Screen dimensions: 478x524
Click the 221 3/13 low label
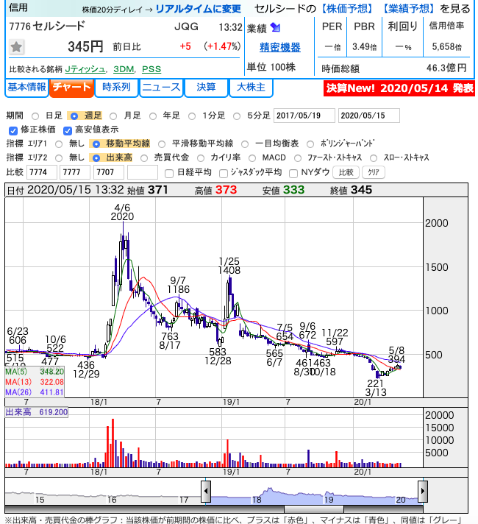pyautogui.click(x=376, y=388)
